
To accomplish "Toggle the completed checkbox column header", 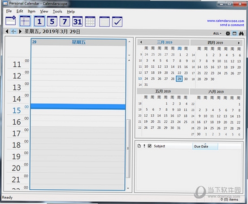I will click(x=149, y=146).
